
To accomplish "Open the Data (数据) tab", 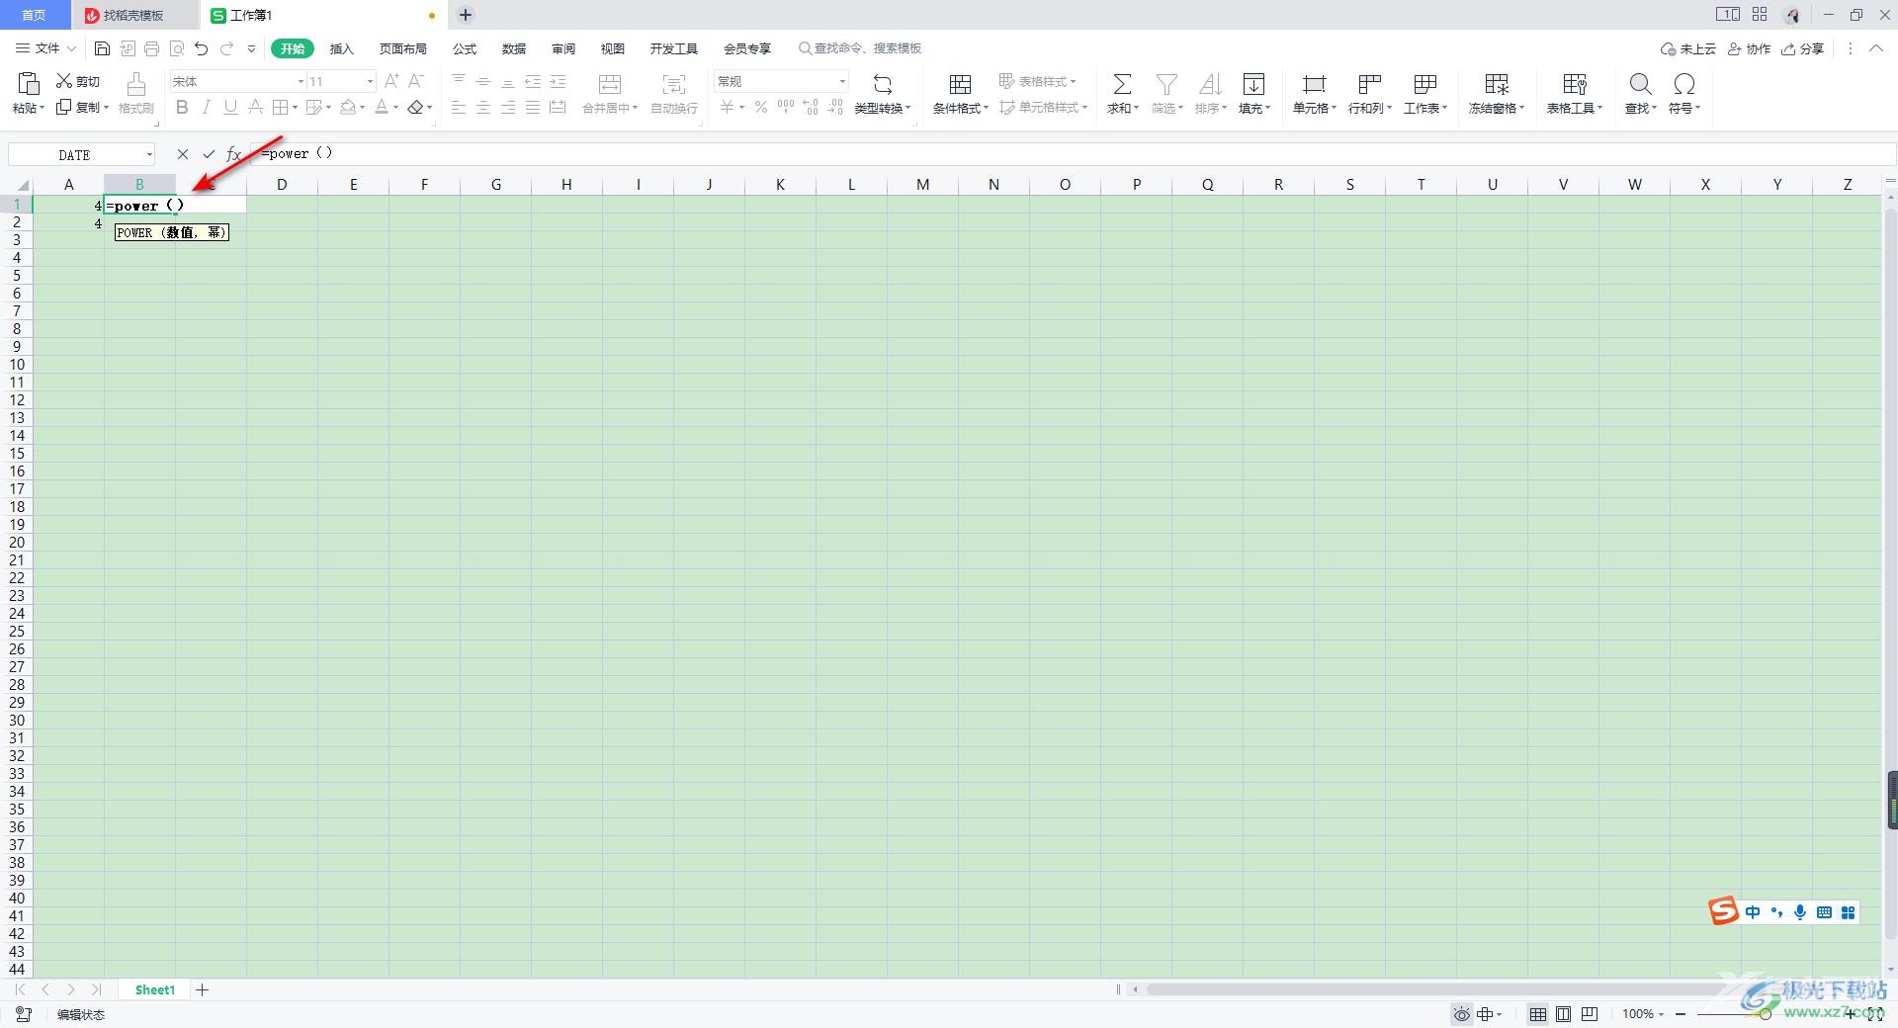I will click(514, 48).
